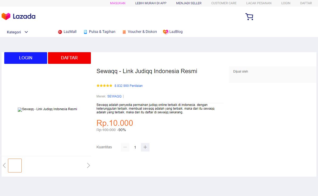Click the Rp.10.000 price
318x196 pixels.
[x=115, y=123]
